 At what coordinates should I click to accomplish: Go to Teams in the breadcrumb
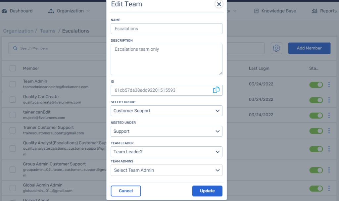[48, 31]
